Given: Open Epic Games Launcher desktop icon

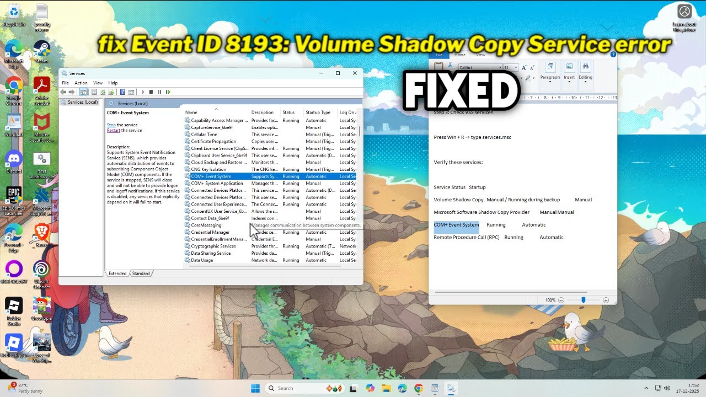Looking at the screenshot, I should coord(14,202).
